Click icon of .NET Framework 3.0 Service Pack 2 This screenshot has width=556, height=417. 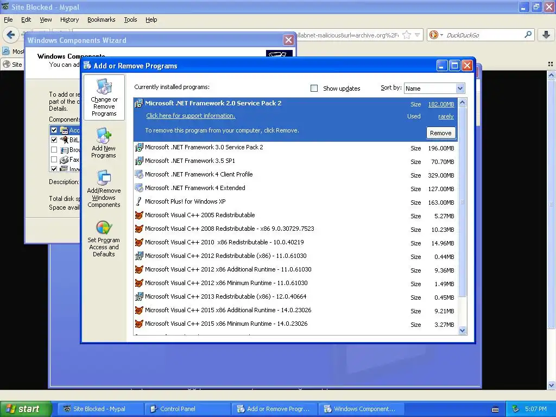pyautogui.click(x=138, y=148)
